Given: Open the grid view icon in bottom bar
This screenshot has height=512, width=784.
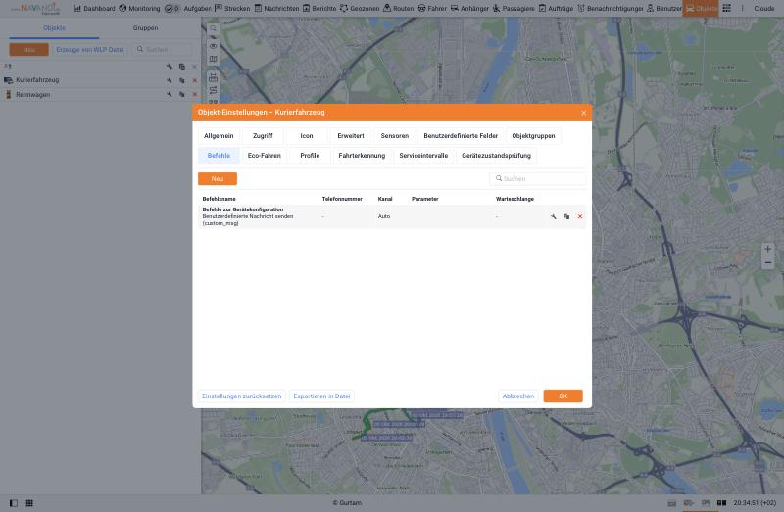Looking at the screenshot, I should coord(29,503).
